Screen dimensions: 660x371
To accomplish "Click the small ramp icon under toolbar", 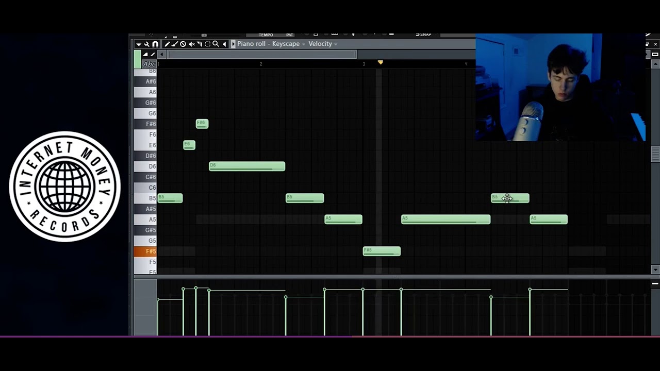I will tap(145, 54).
